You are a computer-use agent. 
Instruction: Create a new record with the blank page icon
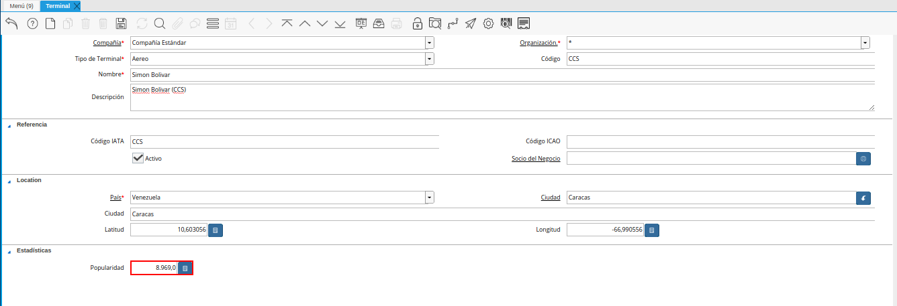tap(50, 23)
